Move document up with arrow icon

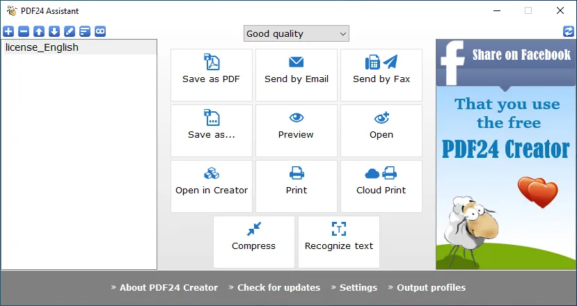coord(39,31)
